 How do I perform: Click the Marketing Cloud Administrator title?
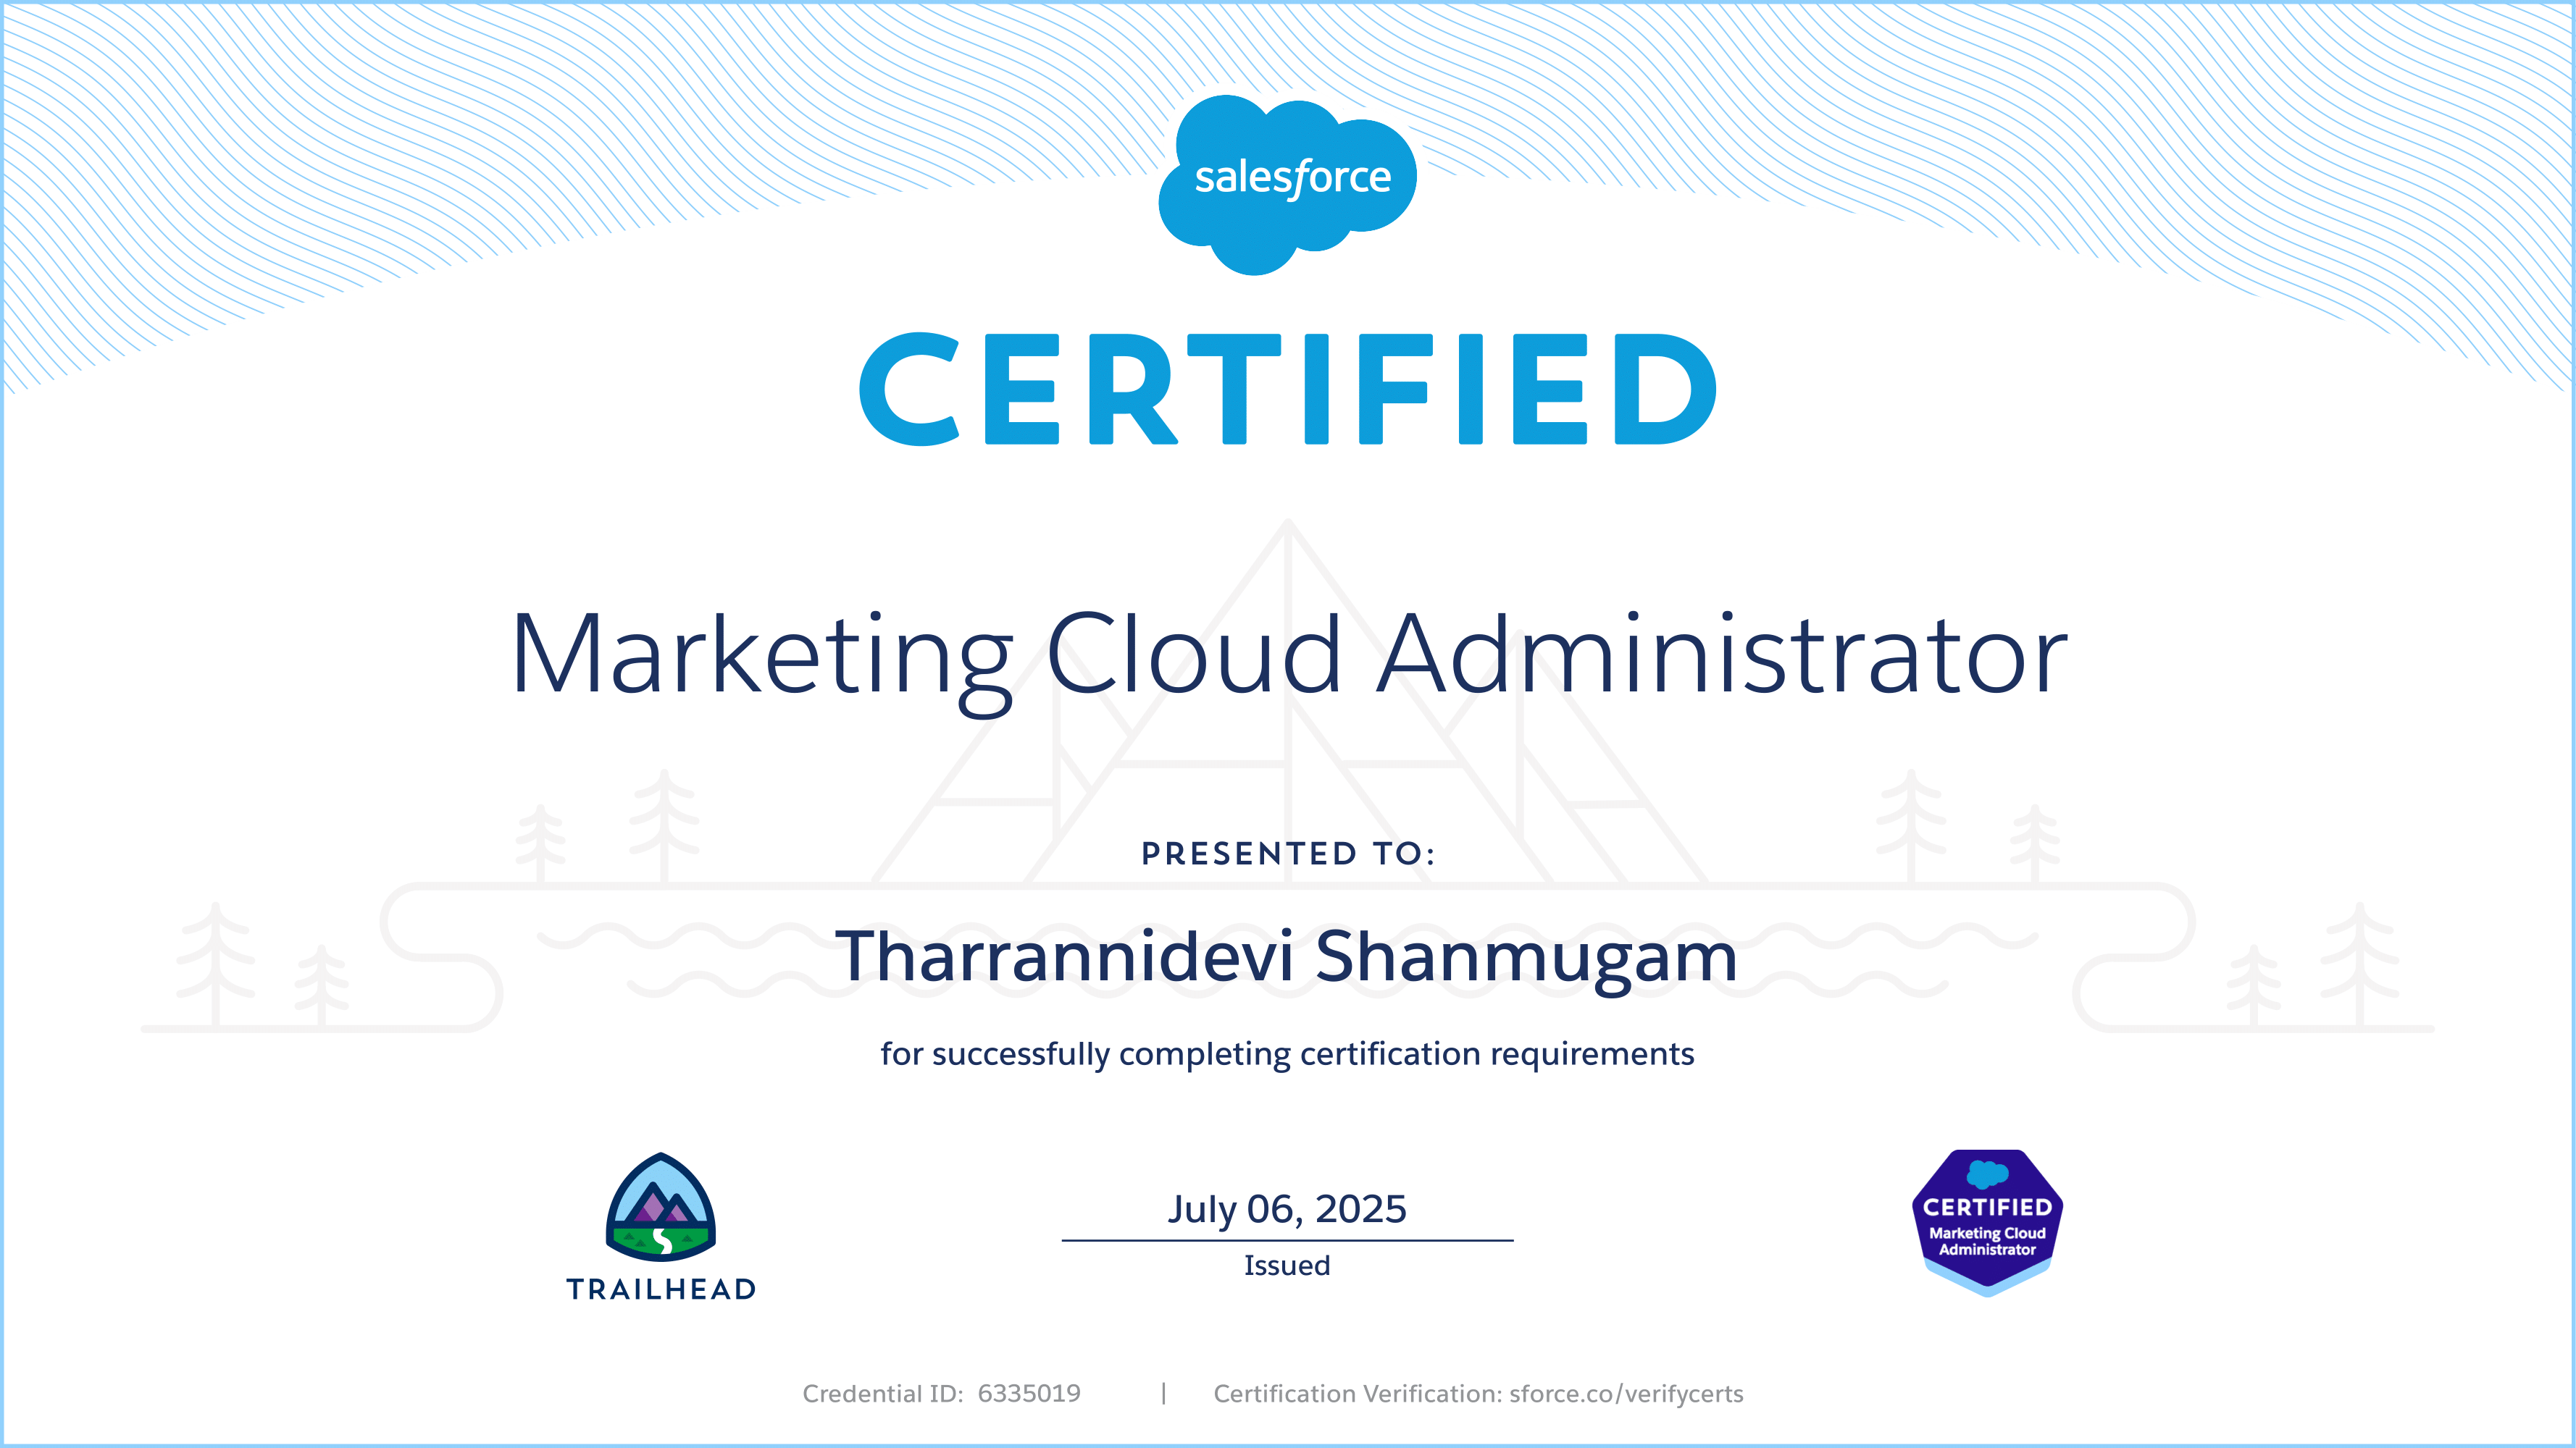tap(1288, 654)
